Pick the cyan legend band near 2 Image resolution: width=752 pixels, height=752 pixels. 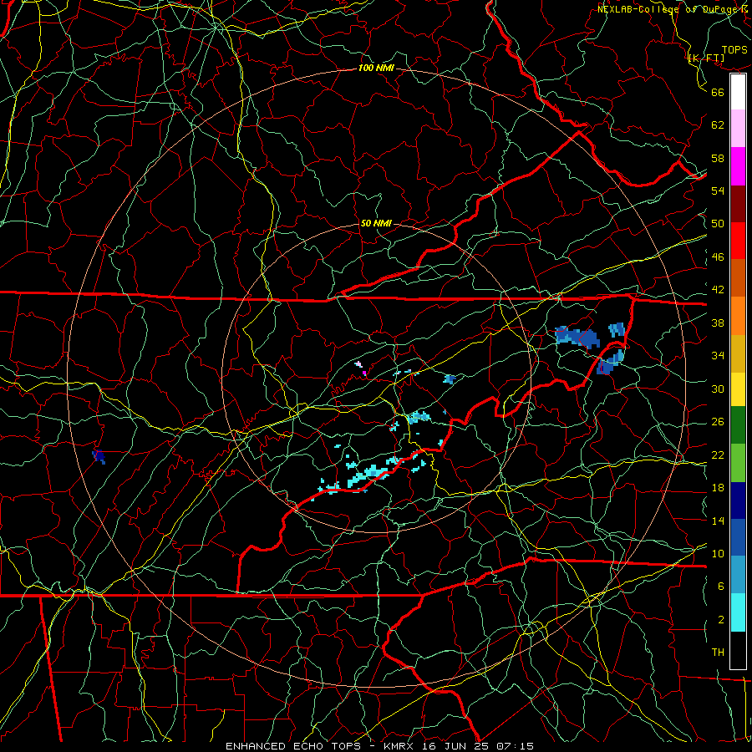pyautogui.click(x=738, y=612)
